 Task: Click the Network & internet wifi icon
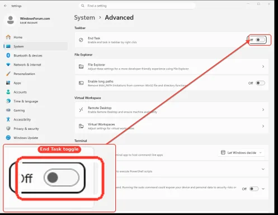8,64
